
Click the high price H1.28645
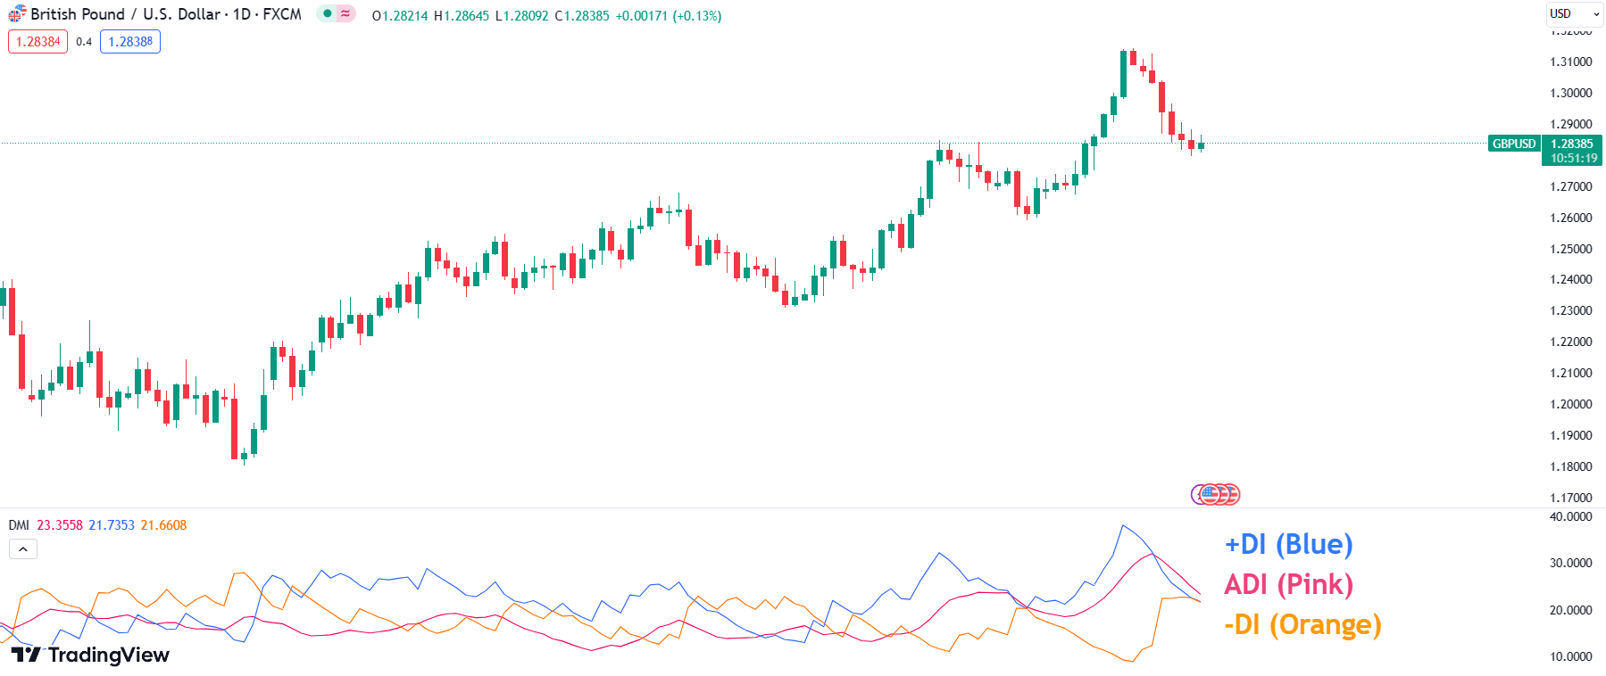pyautogui.click(x=462, y=16)
